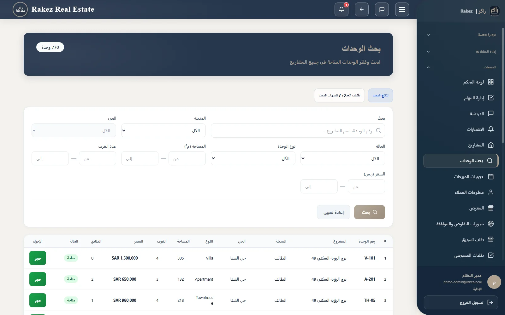Click حجز for unit V-101
The height and width of the screenshot is (315, 505).
click(38, 258)
